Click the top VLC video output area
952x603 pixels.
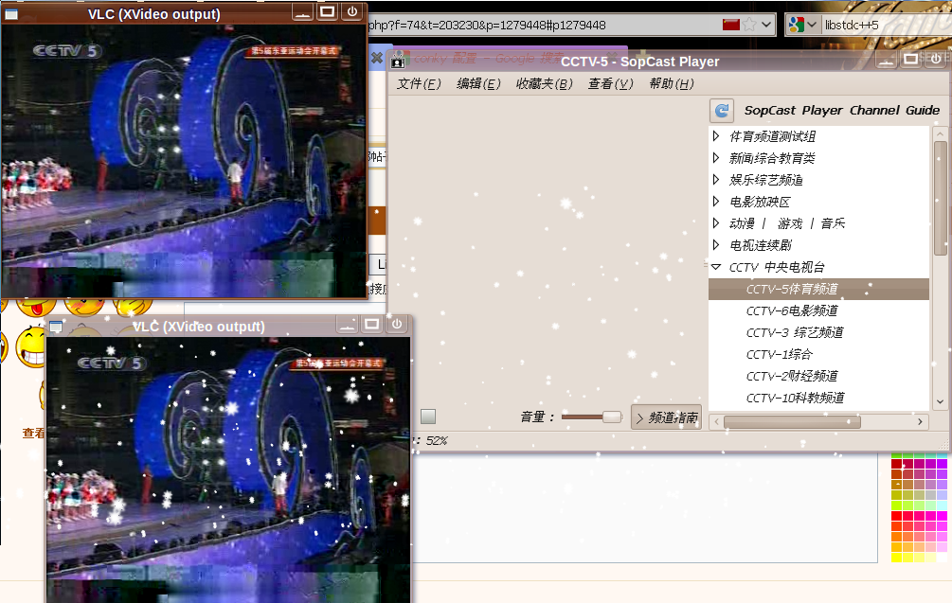coord(184,161)
